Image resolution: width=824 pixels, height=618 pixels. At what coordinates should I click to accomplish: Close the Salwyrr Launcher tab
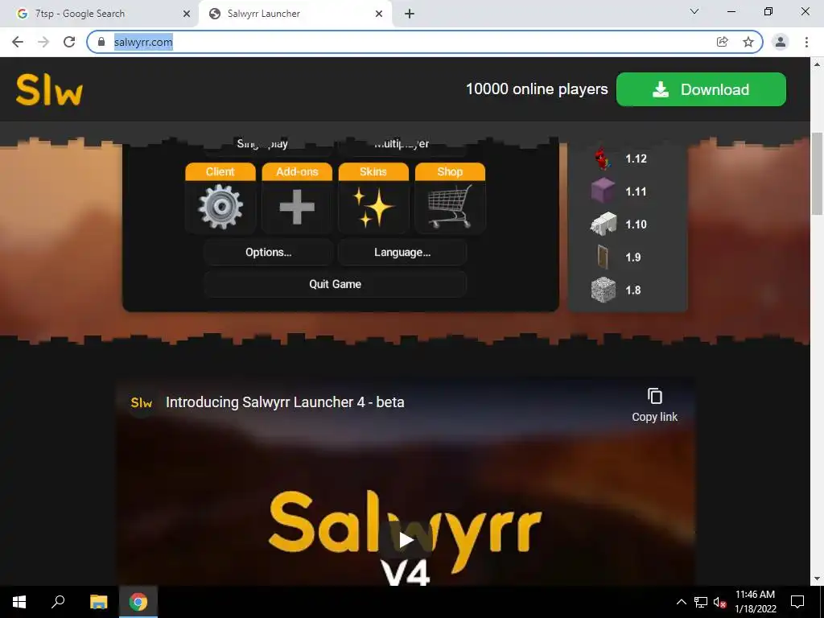[379, 14]
